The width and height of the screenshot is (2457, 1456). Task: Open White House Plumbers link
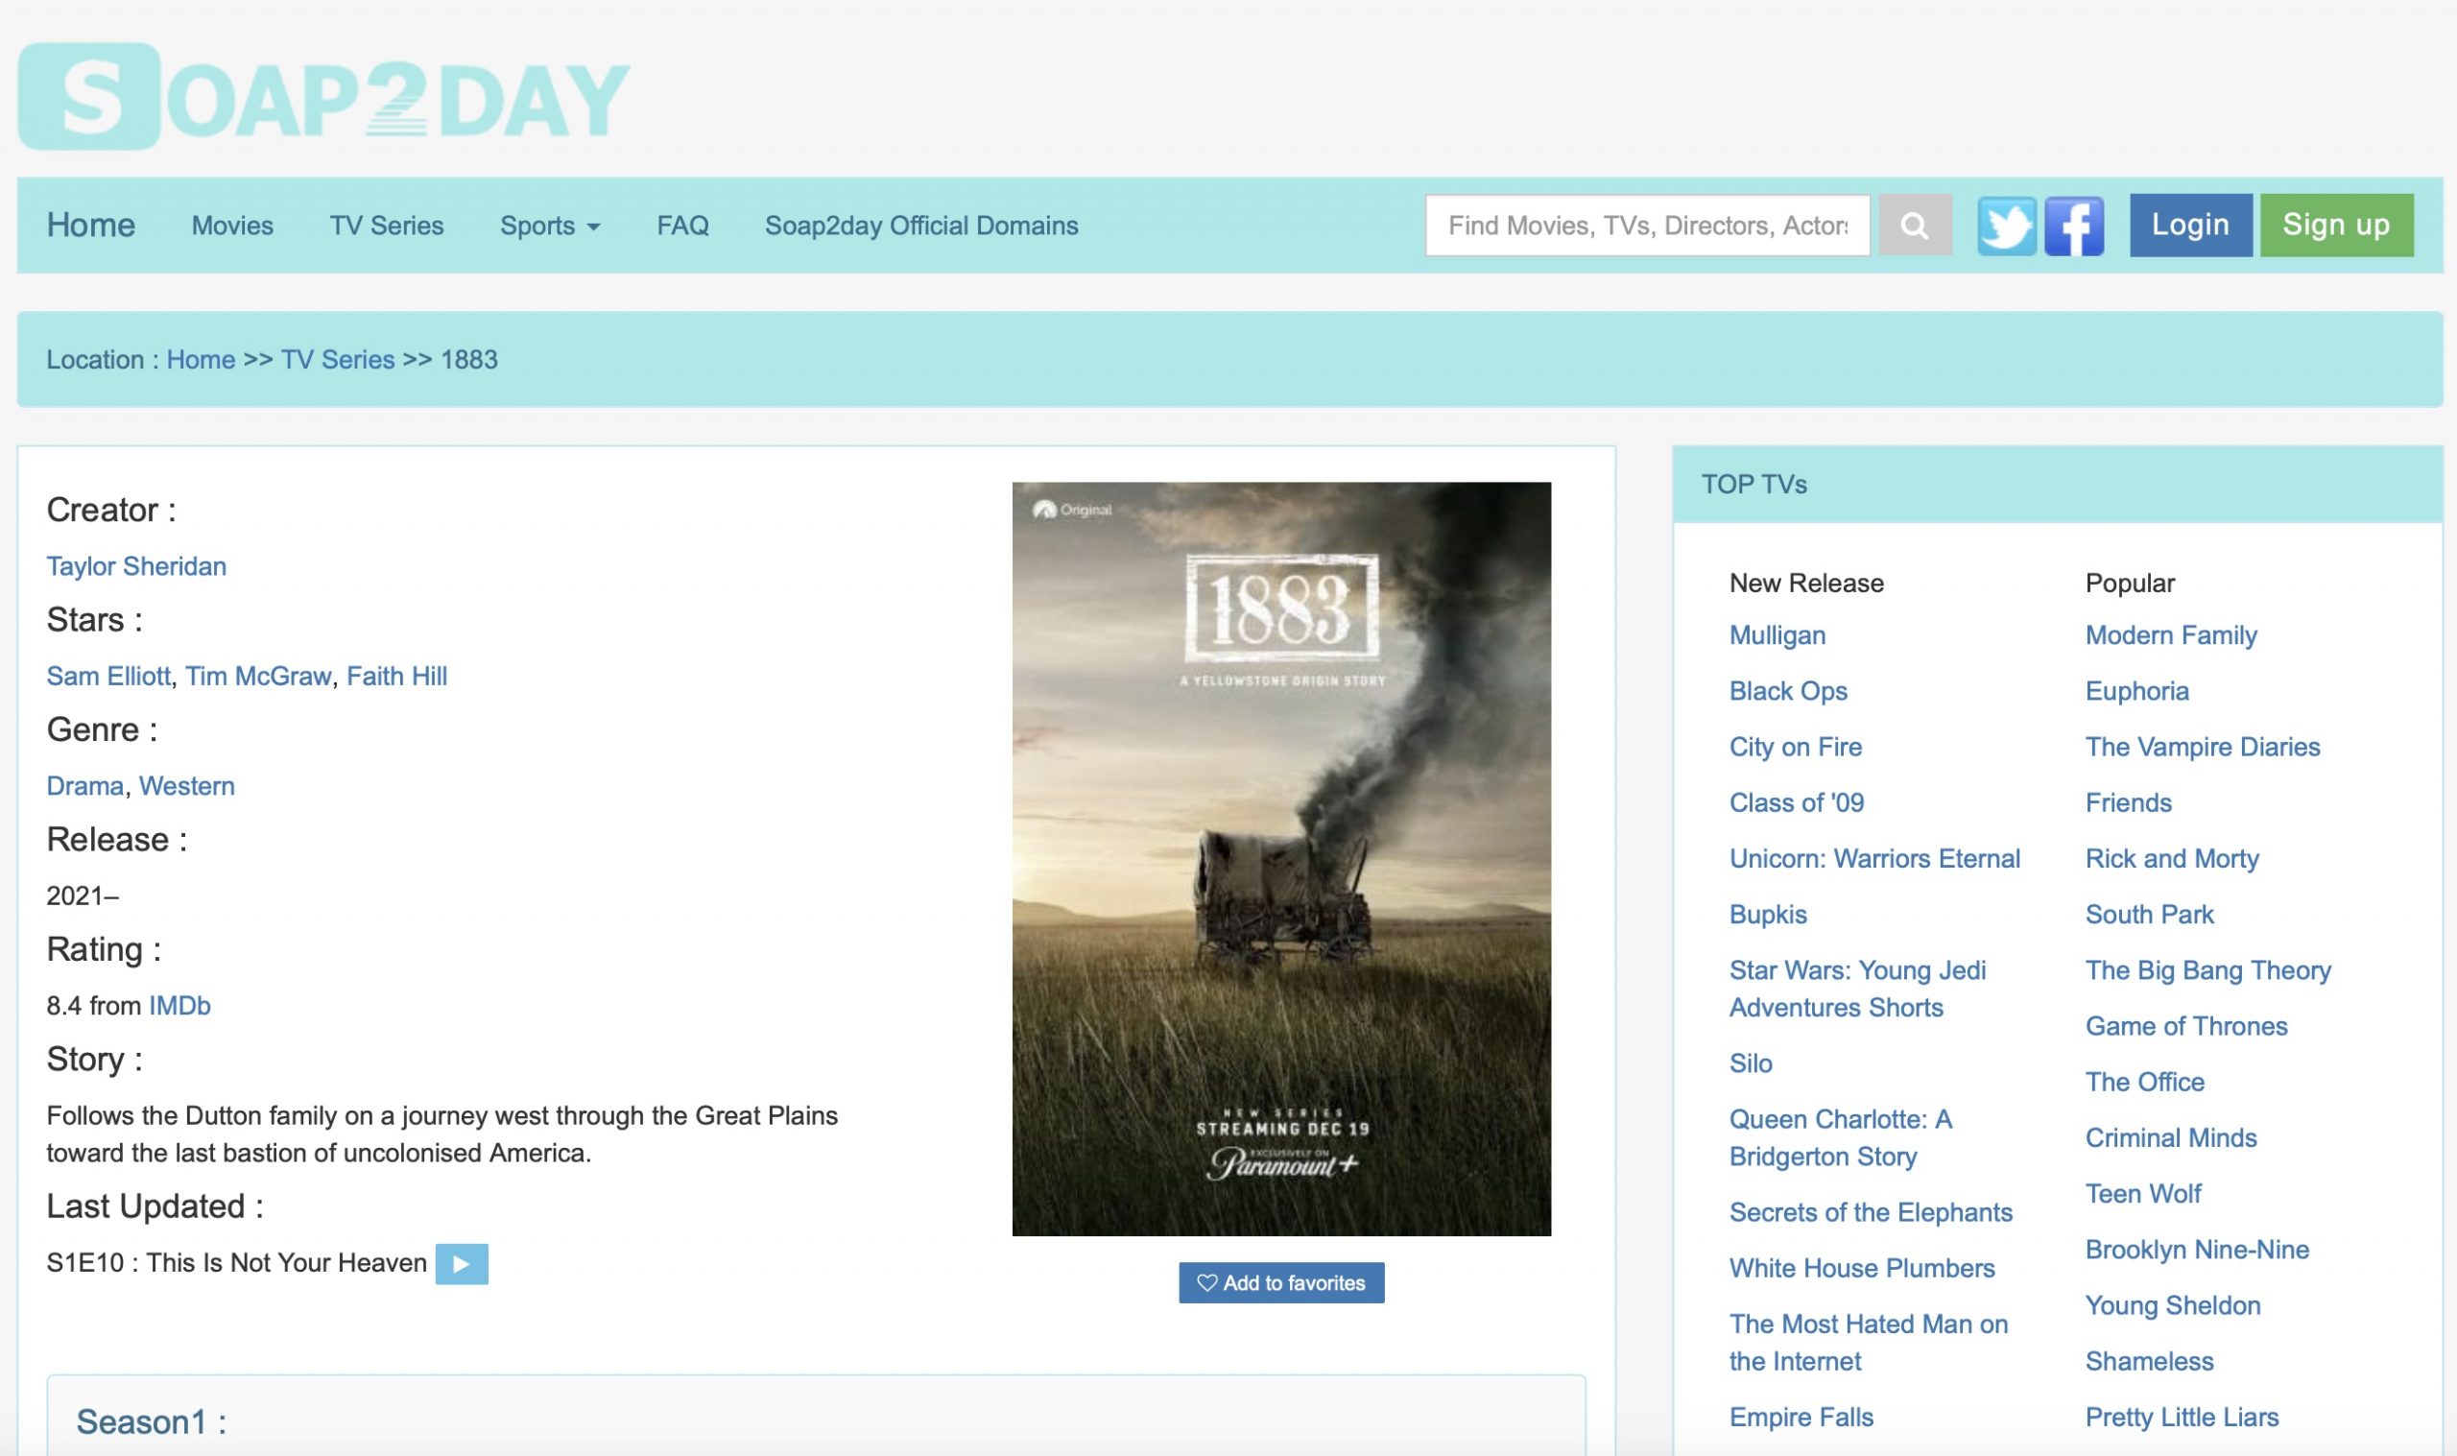coord(1862,1270)
